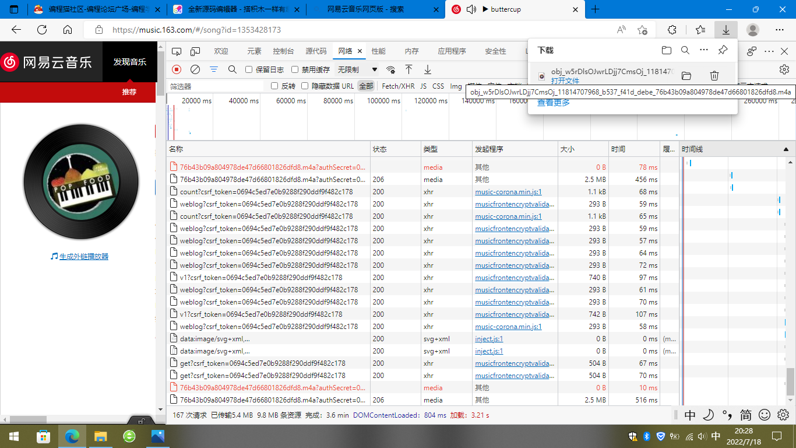796x448 pixels.
Task: Open the notification center icon
Action: pos(776,436)
